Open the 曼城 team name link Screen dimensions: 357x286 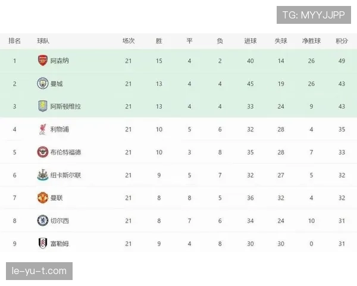pyautogui.click(x=57, y=83)
